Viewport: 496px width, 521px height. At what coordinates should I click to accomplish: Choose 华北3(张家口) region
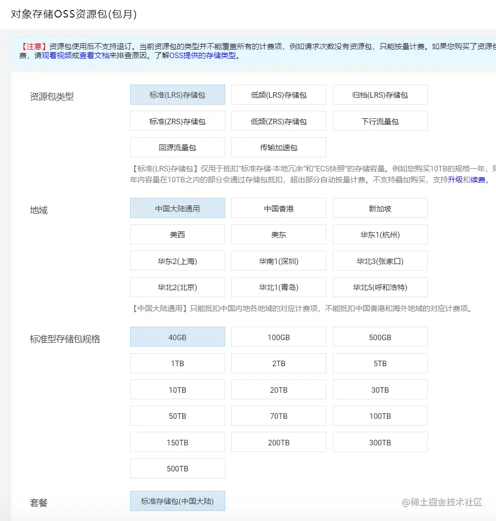click(x=380, y=261)
